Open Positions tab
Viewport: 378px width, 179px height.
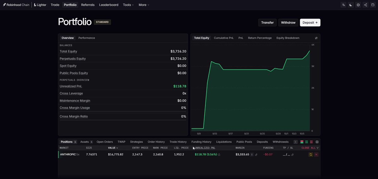point(68,142)
